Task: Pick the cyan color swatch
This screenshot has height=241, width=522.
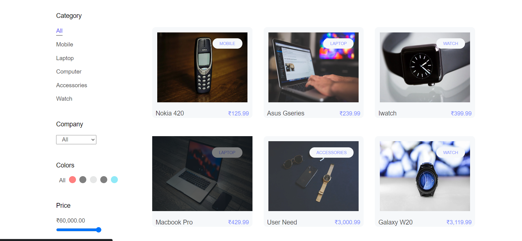Action: [114, 179]
